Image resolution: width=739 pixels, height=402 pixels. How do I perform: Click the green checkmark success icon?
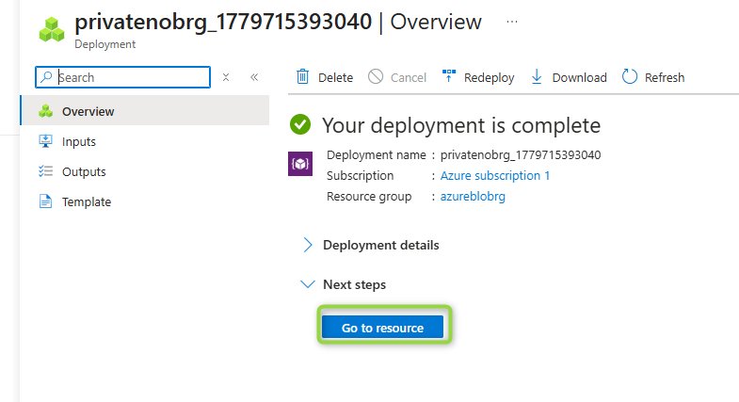[x=300, y=125]
